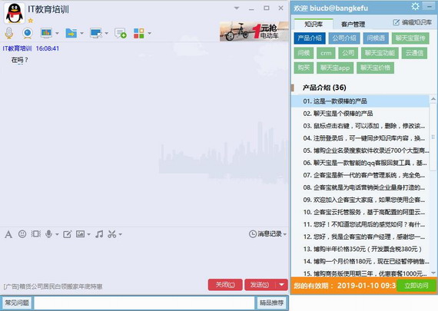Click the 常见问题 button
The height and width of the screenshot is (311, 438).
17,303
